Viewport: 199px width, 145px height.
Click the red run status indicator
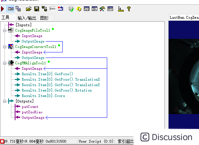pos(2,141)
